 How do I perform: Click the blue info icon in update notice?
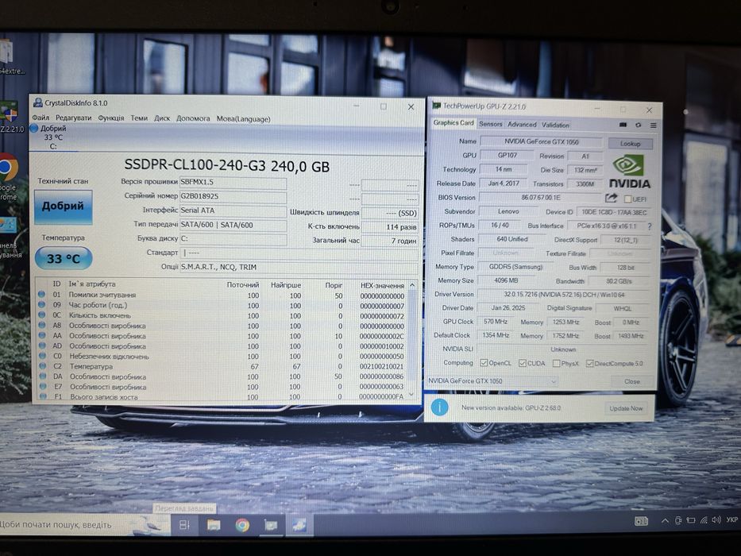439,407
